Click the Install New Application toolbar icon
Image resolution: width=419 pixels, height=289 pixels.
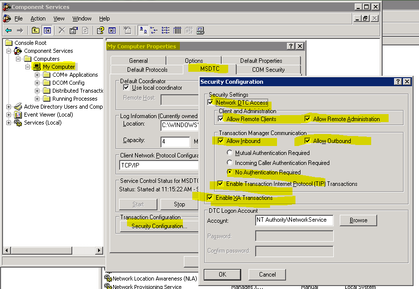point(128,30)
